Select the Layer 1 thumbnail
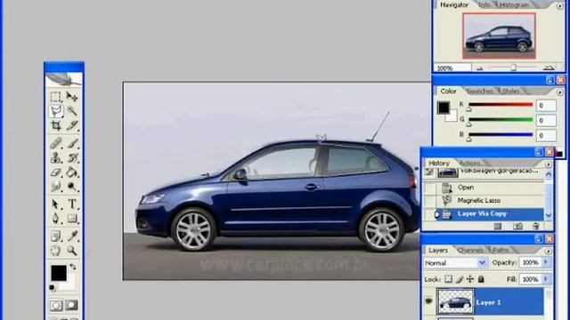 (x=455, y=301)
